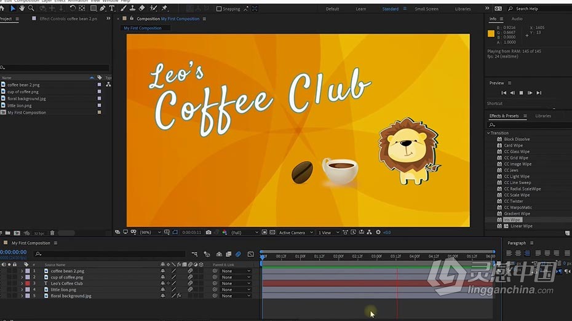The height and width of the screenshot is (321, 572).
Task: Switch to the Learn workspace
Action: pos(361,9)
